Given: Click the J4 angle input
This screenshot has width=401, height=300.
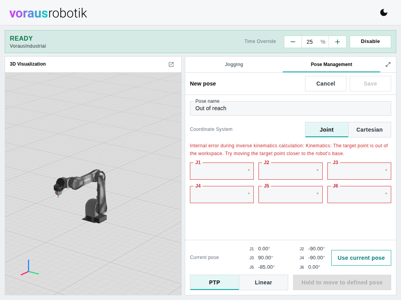Looking at the screenshot, I should click(x=222, y=195).
